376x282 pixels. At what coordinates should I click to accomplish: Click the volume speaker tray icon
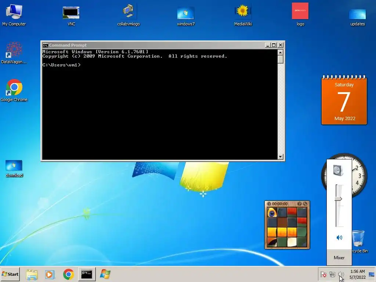coord(341,274)
